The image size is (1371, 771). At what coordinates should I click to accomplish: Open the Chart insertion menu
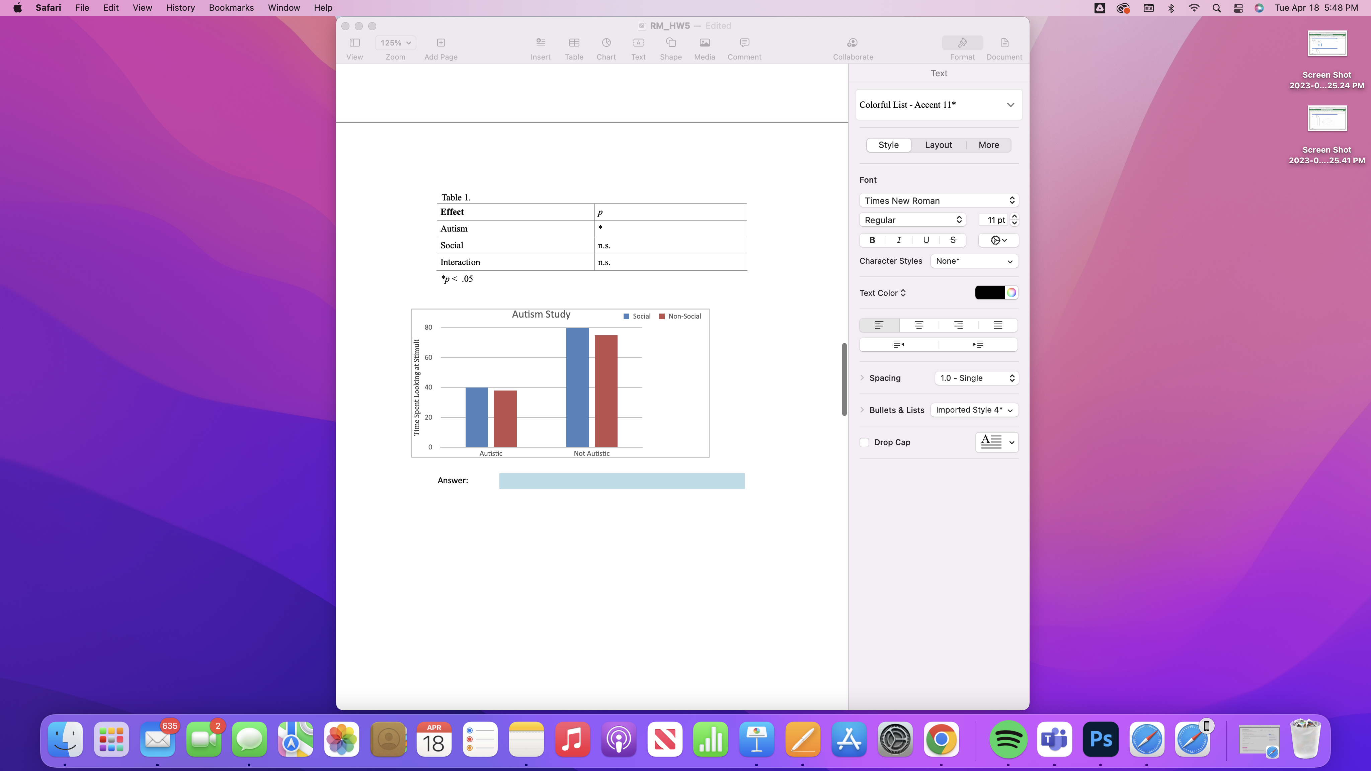tap(606, 48)
